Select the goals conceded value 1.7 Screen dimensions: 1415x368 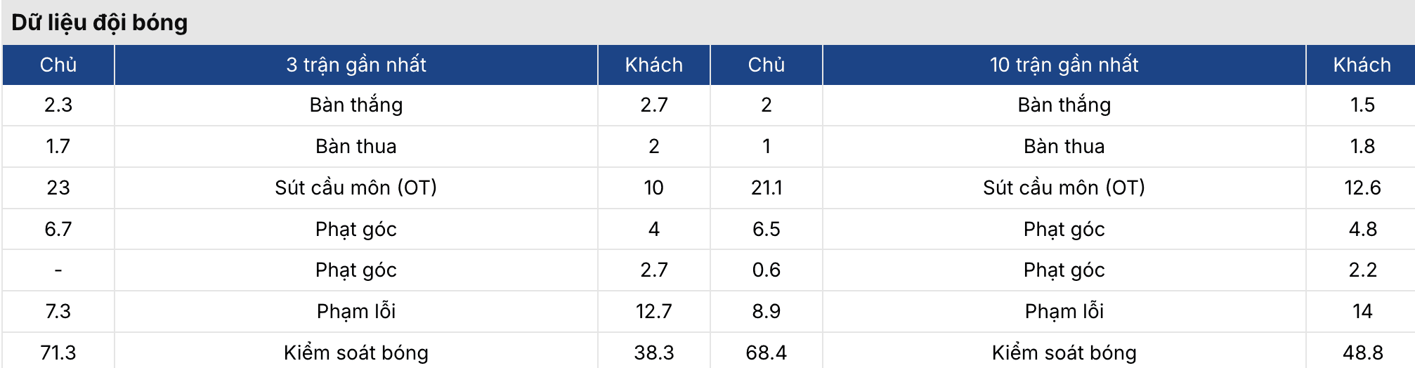58,146
